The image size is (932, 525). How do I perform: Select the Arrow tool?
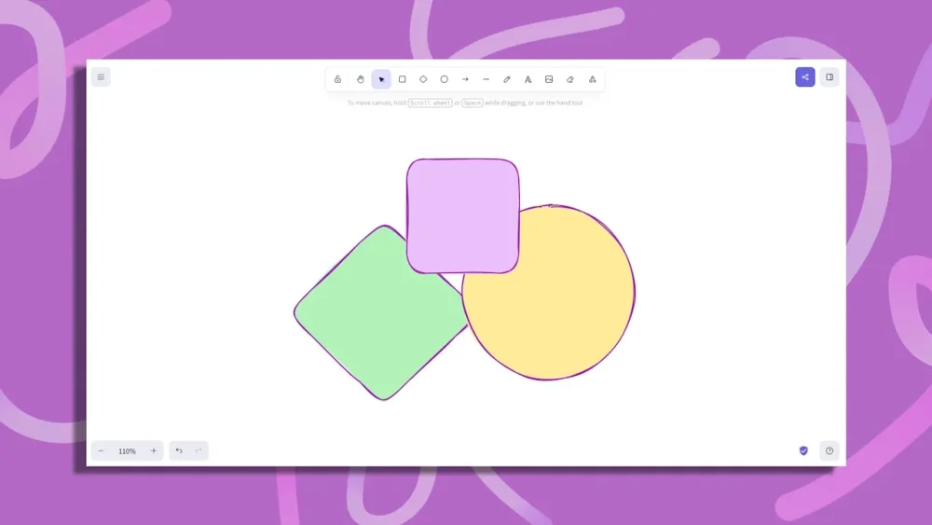pyautogui.click(x=465, y=79)
